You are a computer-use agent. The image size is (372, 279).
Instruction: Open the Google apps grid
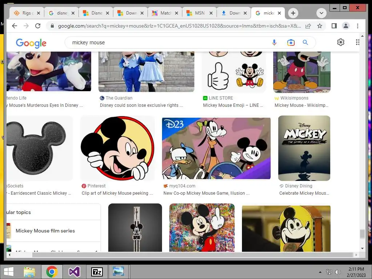point(357,42)
